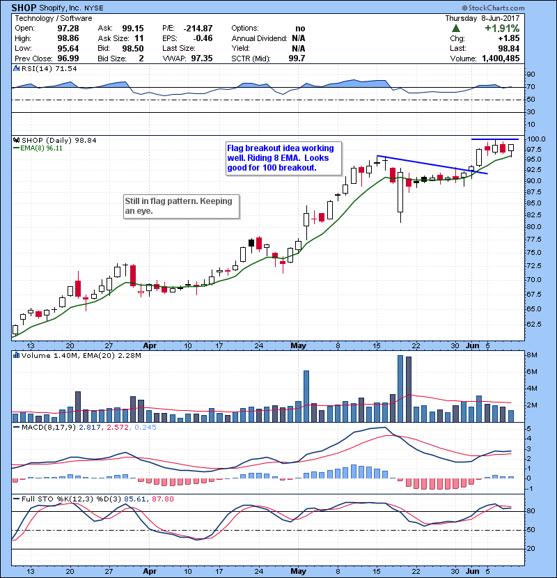Click the 'Technology / Software' sector label
The height and width of the screenshot is (578, 557).
(54, 18)
